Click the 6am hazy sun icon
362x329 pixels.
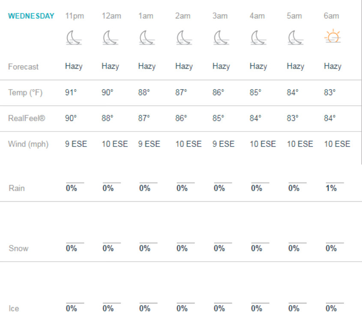click(333, 36)
